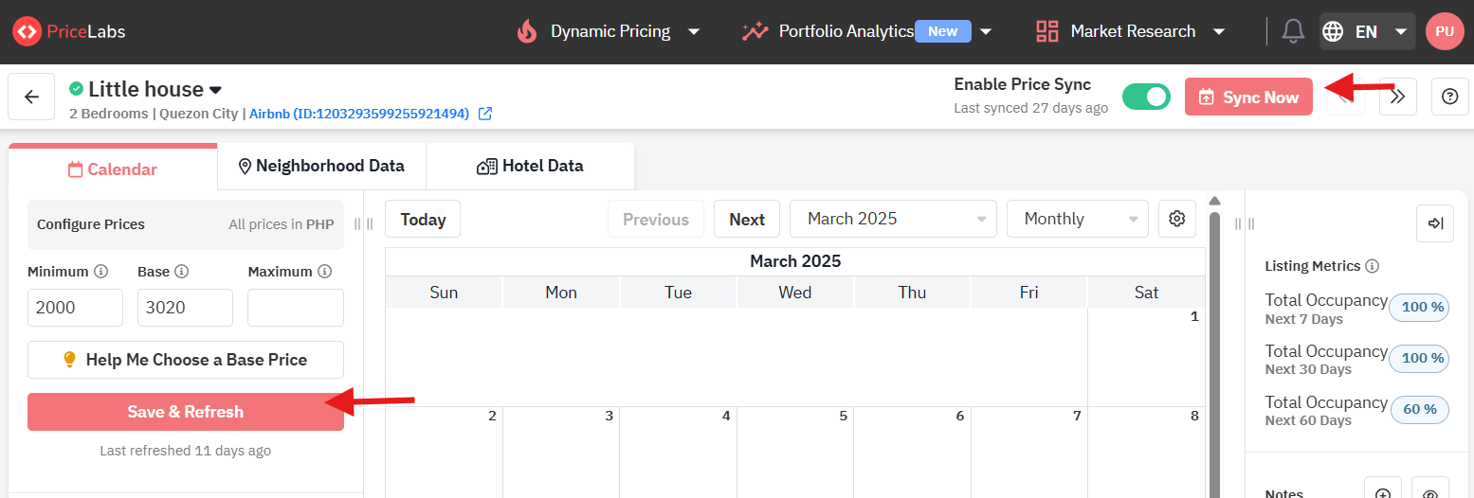
Task: Click the 'All prices in PHP' label
Action: coord(282,224)
